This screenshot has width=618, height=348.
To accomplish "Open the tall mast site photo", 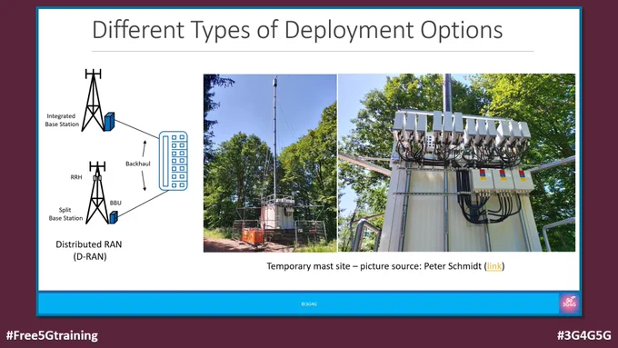I will point(270,163).
